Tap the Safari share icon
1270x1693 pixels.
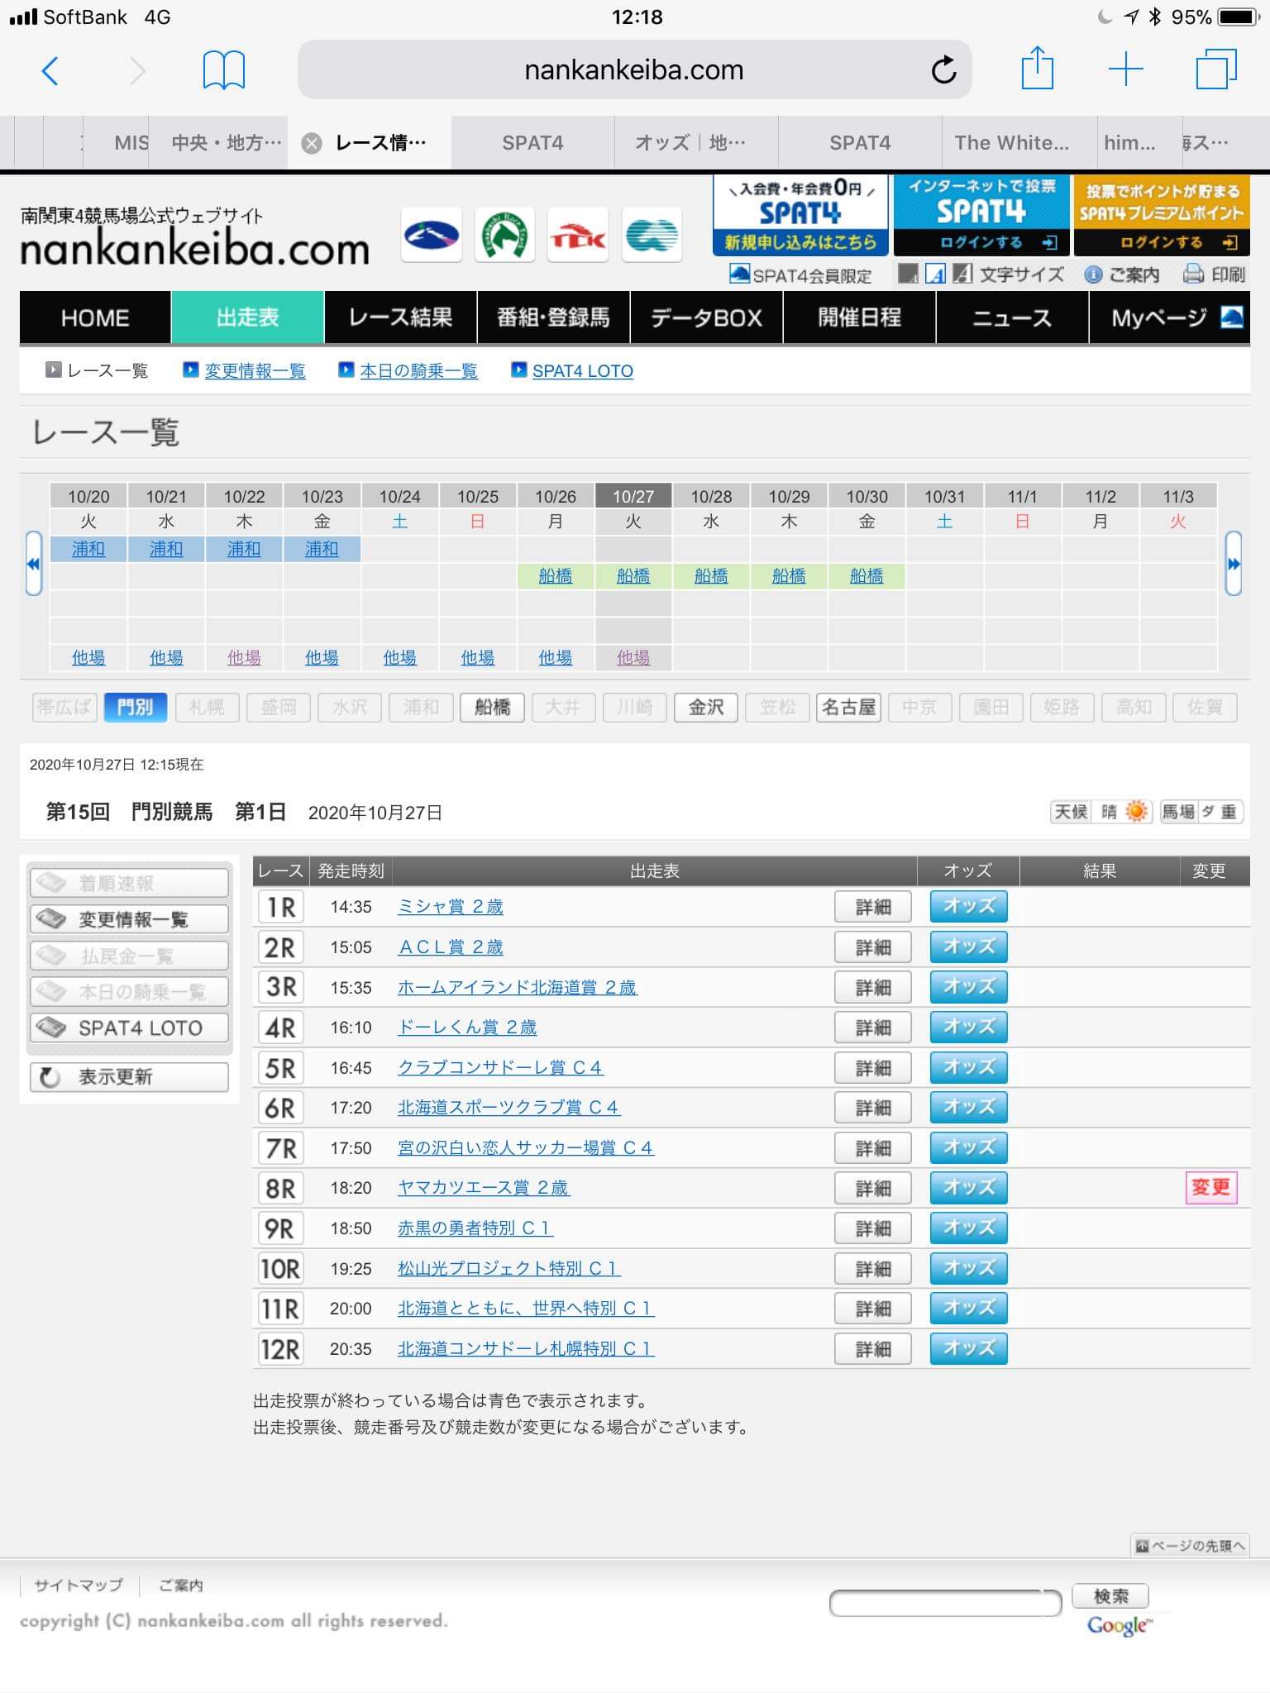click(1037, 69)
